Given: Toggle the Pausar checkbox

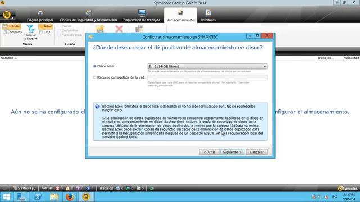Looking at the screenshot, I should pos(59,26).
